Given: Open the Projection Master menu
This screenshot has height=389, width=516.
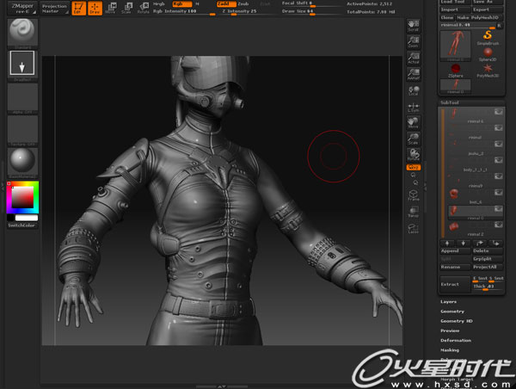Looking at the screenshot, I should point(54,9).
